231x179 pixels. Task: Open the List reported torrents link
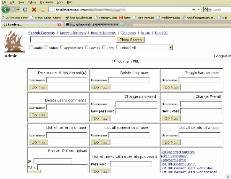coord(177,152)
